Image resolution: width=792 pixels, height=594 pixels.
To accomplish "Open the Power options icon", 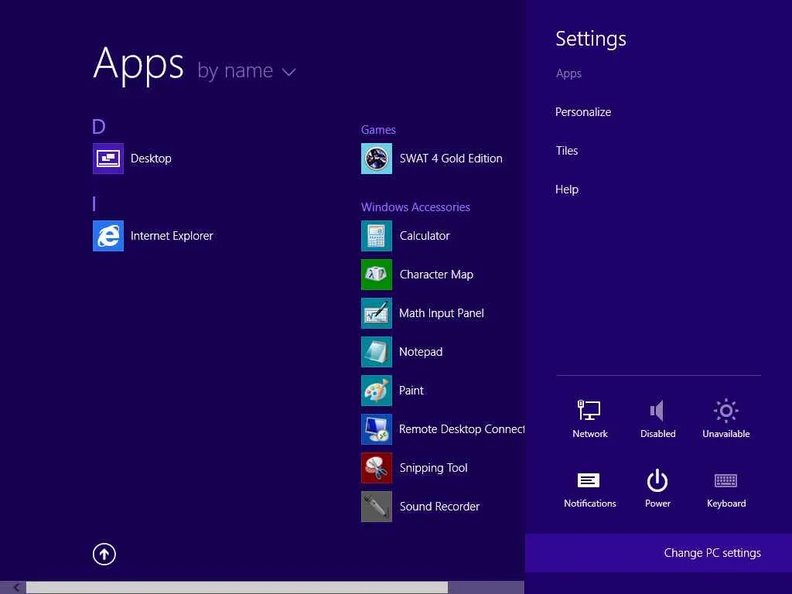I will click(x=657, y=480).
